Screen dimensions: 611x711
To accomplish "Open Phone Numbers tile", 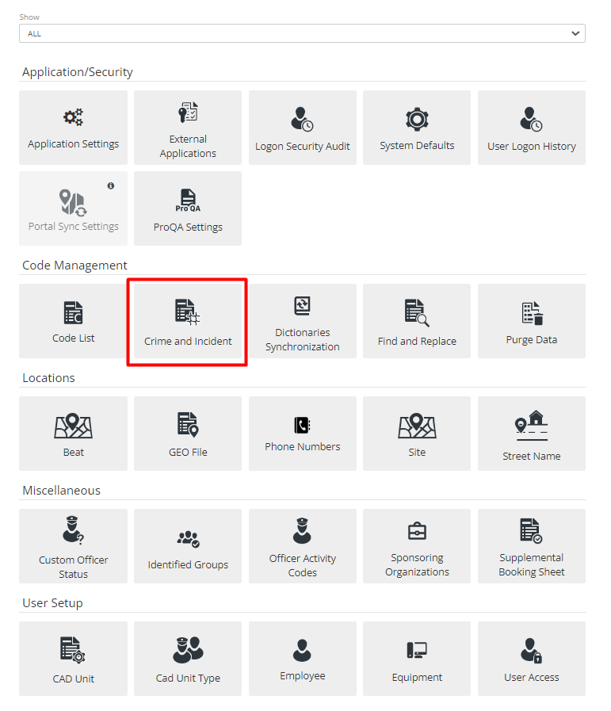I will pos(302,434).
